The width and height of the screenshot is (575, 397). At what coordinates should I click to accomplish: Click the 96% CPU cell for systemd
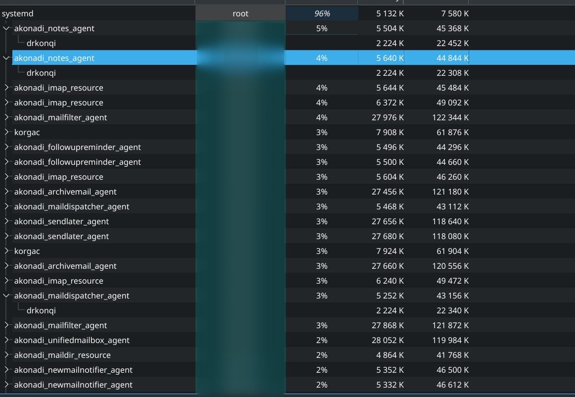pyautogui.click(x=322, y=13)
